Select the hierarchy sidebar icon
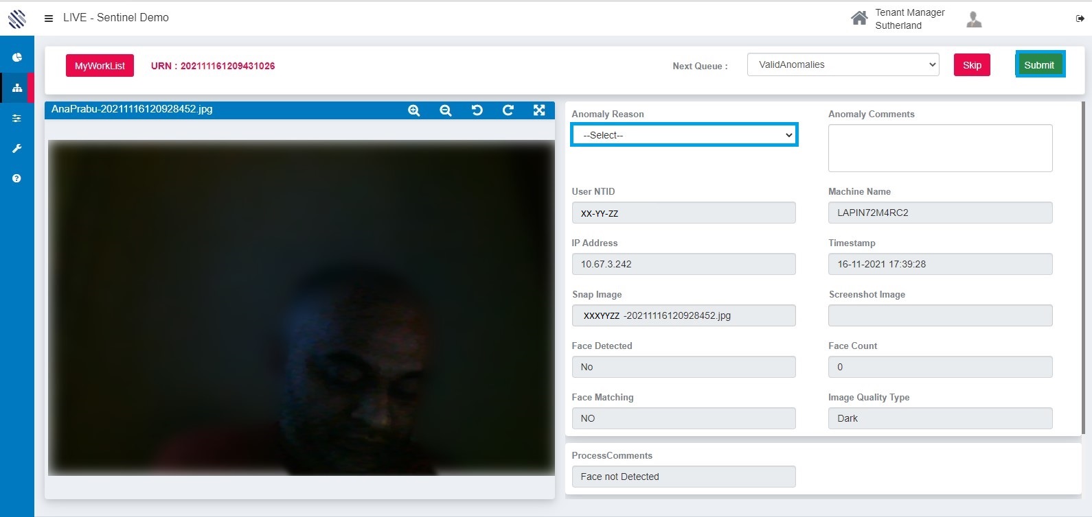Screen dimensions: 1092x517 pos(17,88)
